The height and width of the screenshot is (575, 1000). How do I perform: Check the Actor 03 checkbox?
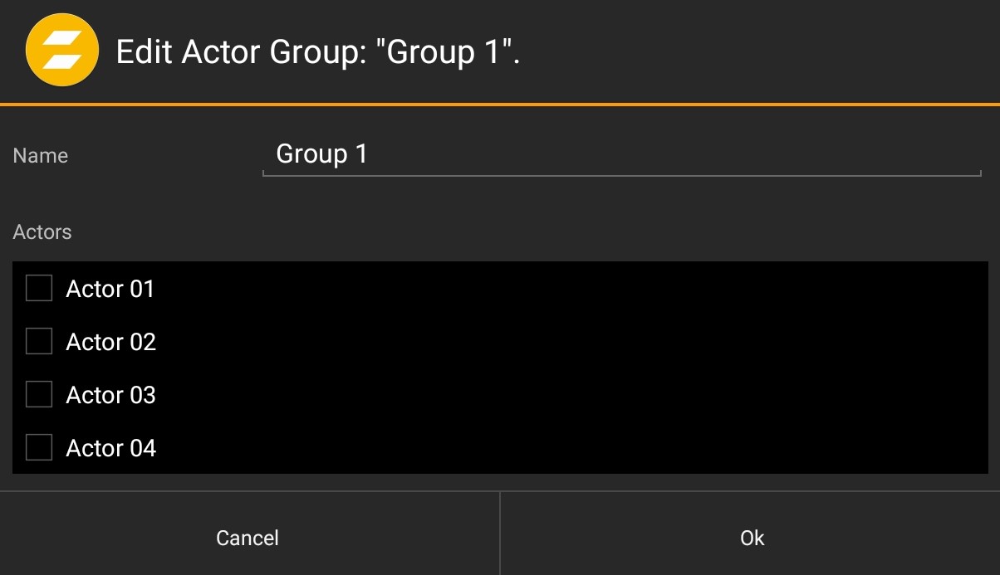[x=38, y=394]
